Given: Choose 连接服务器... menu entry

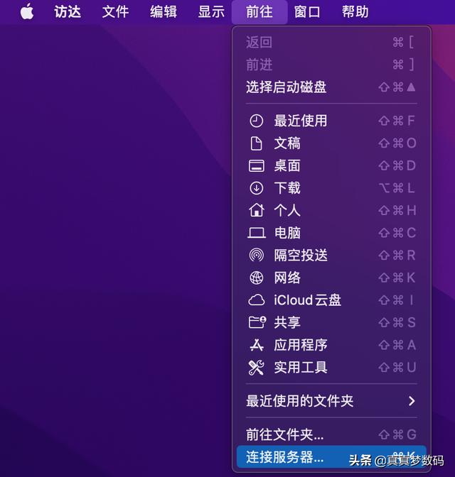Looking at the screenshot, I should [331, 457].
